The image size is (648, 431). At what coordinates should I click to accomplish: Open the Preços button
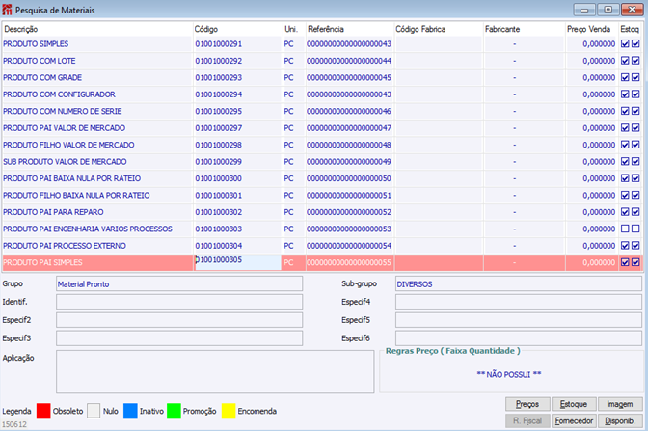tap(527, 404)
